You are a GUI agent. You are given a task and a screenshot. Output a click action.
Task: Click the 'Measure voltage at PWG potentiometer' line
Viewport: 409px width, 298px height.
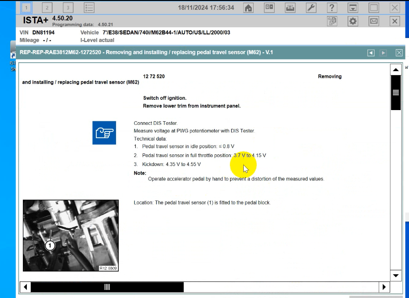(194, 131)
